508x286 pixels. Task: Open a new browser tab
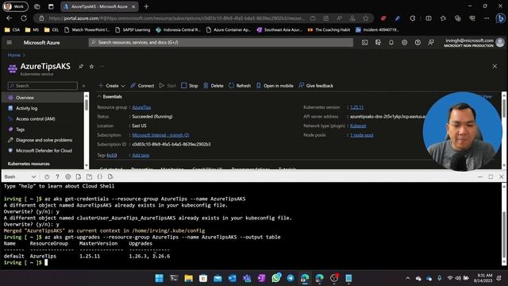(146, 6)
